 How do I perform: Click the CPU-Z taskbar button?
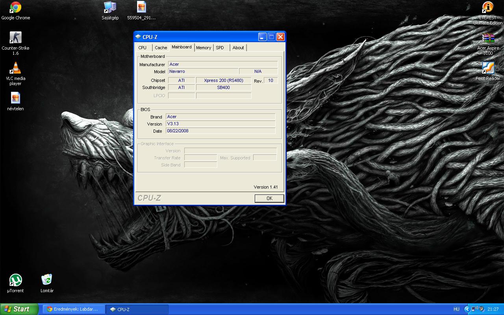(x=137, y=309)
